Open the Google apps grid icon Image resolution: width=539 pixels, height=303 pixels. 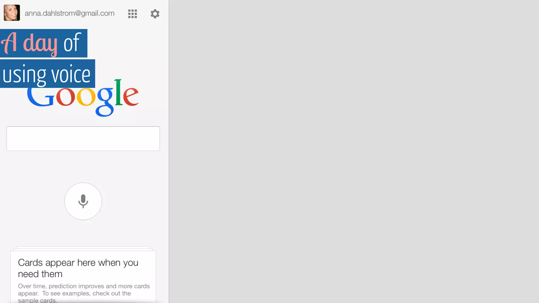tap(132, 14)
